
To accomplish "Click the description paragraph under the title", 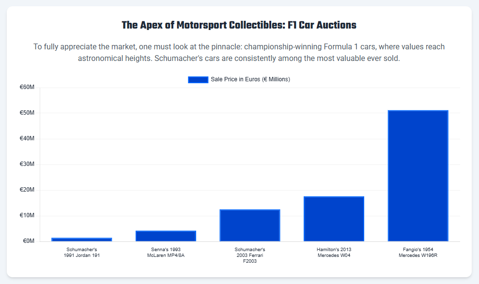I will pyautogui.click(x=239, y=53).
